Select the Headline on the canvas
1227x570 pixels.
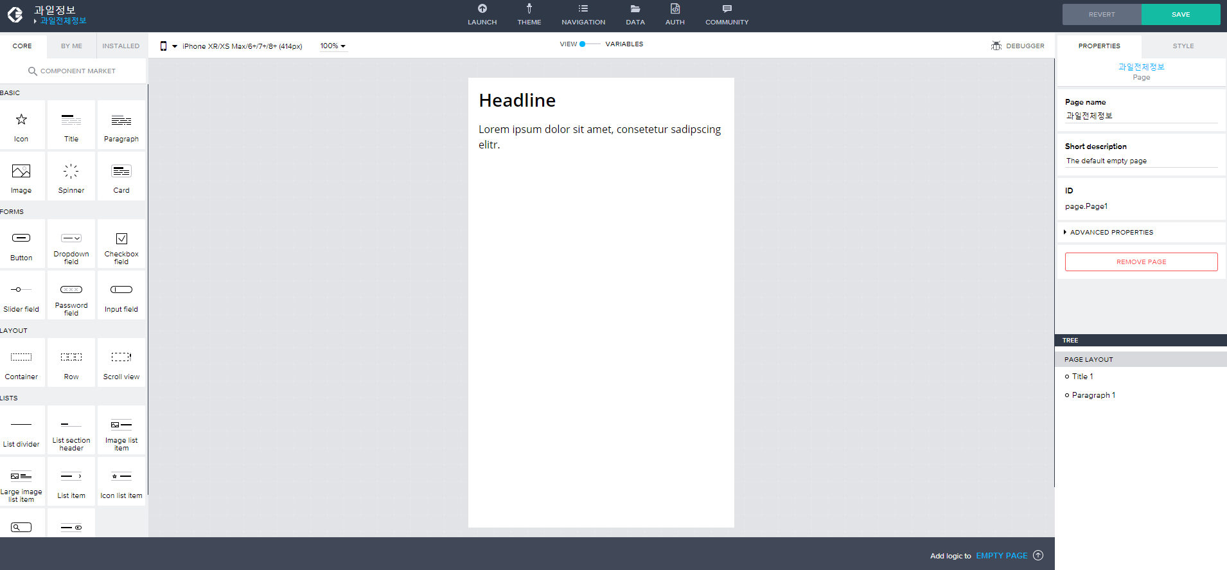click(517, 101)
